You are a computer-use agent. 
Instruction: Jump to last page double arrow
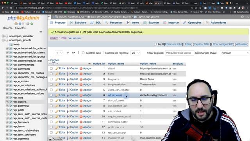(73, 53)
